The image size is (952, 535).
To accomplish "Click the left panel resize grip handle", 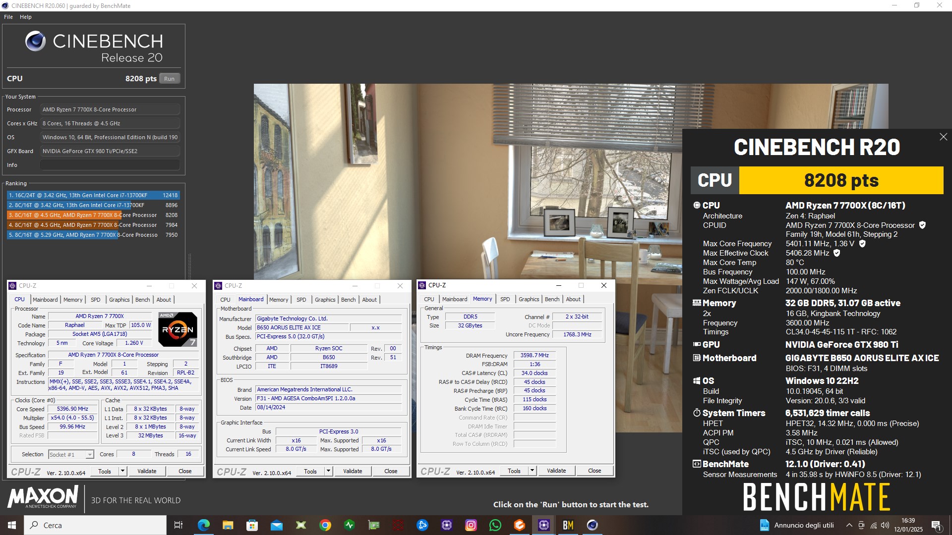I will pyautogui.click(x=189, y=266).
